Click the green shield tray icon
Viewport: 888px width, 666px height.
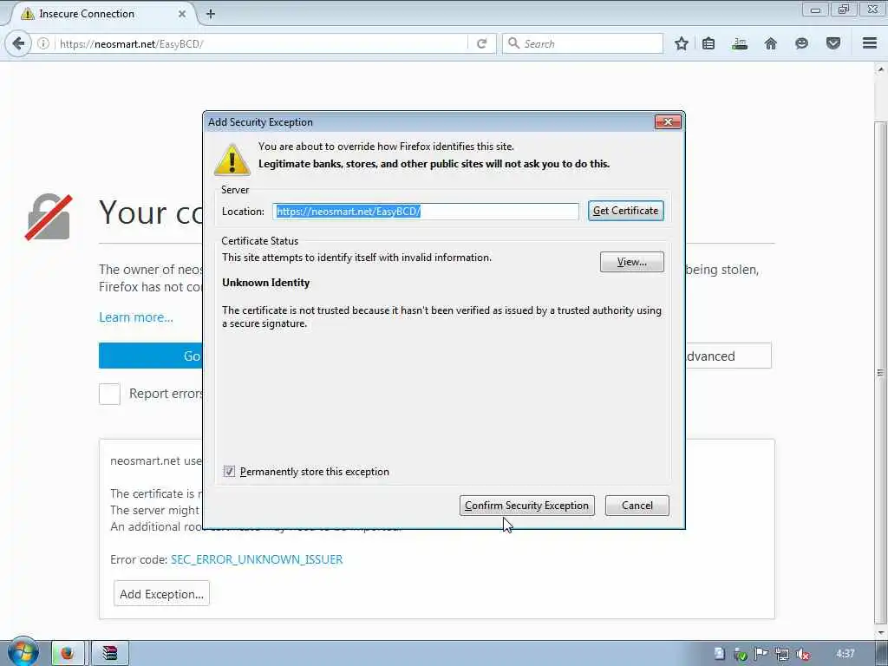[x=741, y=654]
